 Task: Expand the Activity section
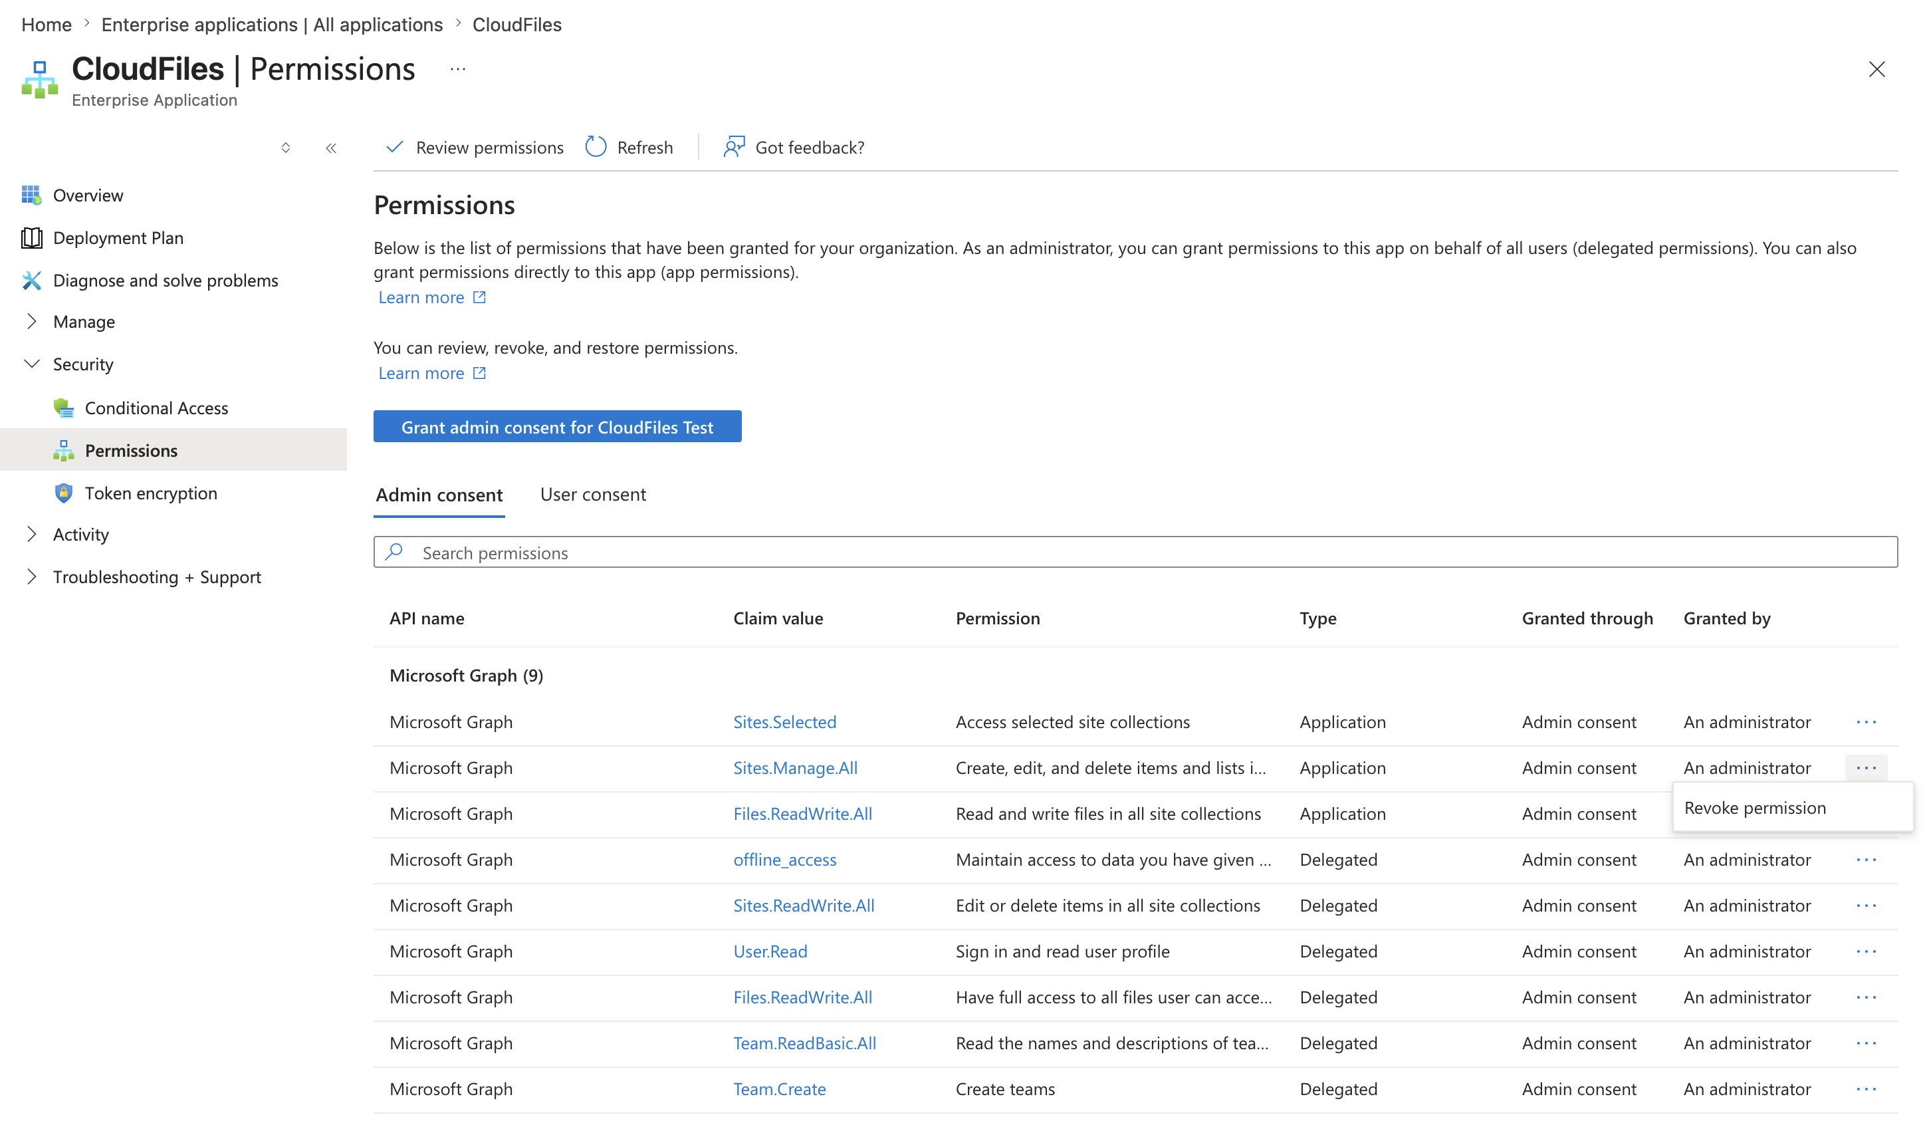click(x=31, y=534)
